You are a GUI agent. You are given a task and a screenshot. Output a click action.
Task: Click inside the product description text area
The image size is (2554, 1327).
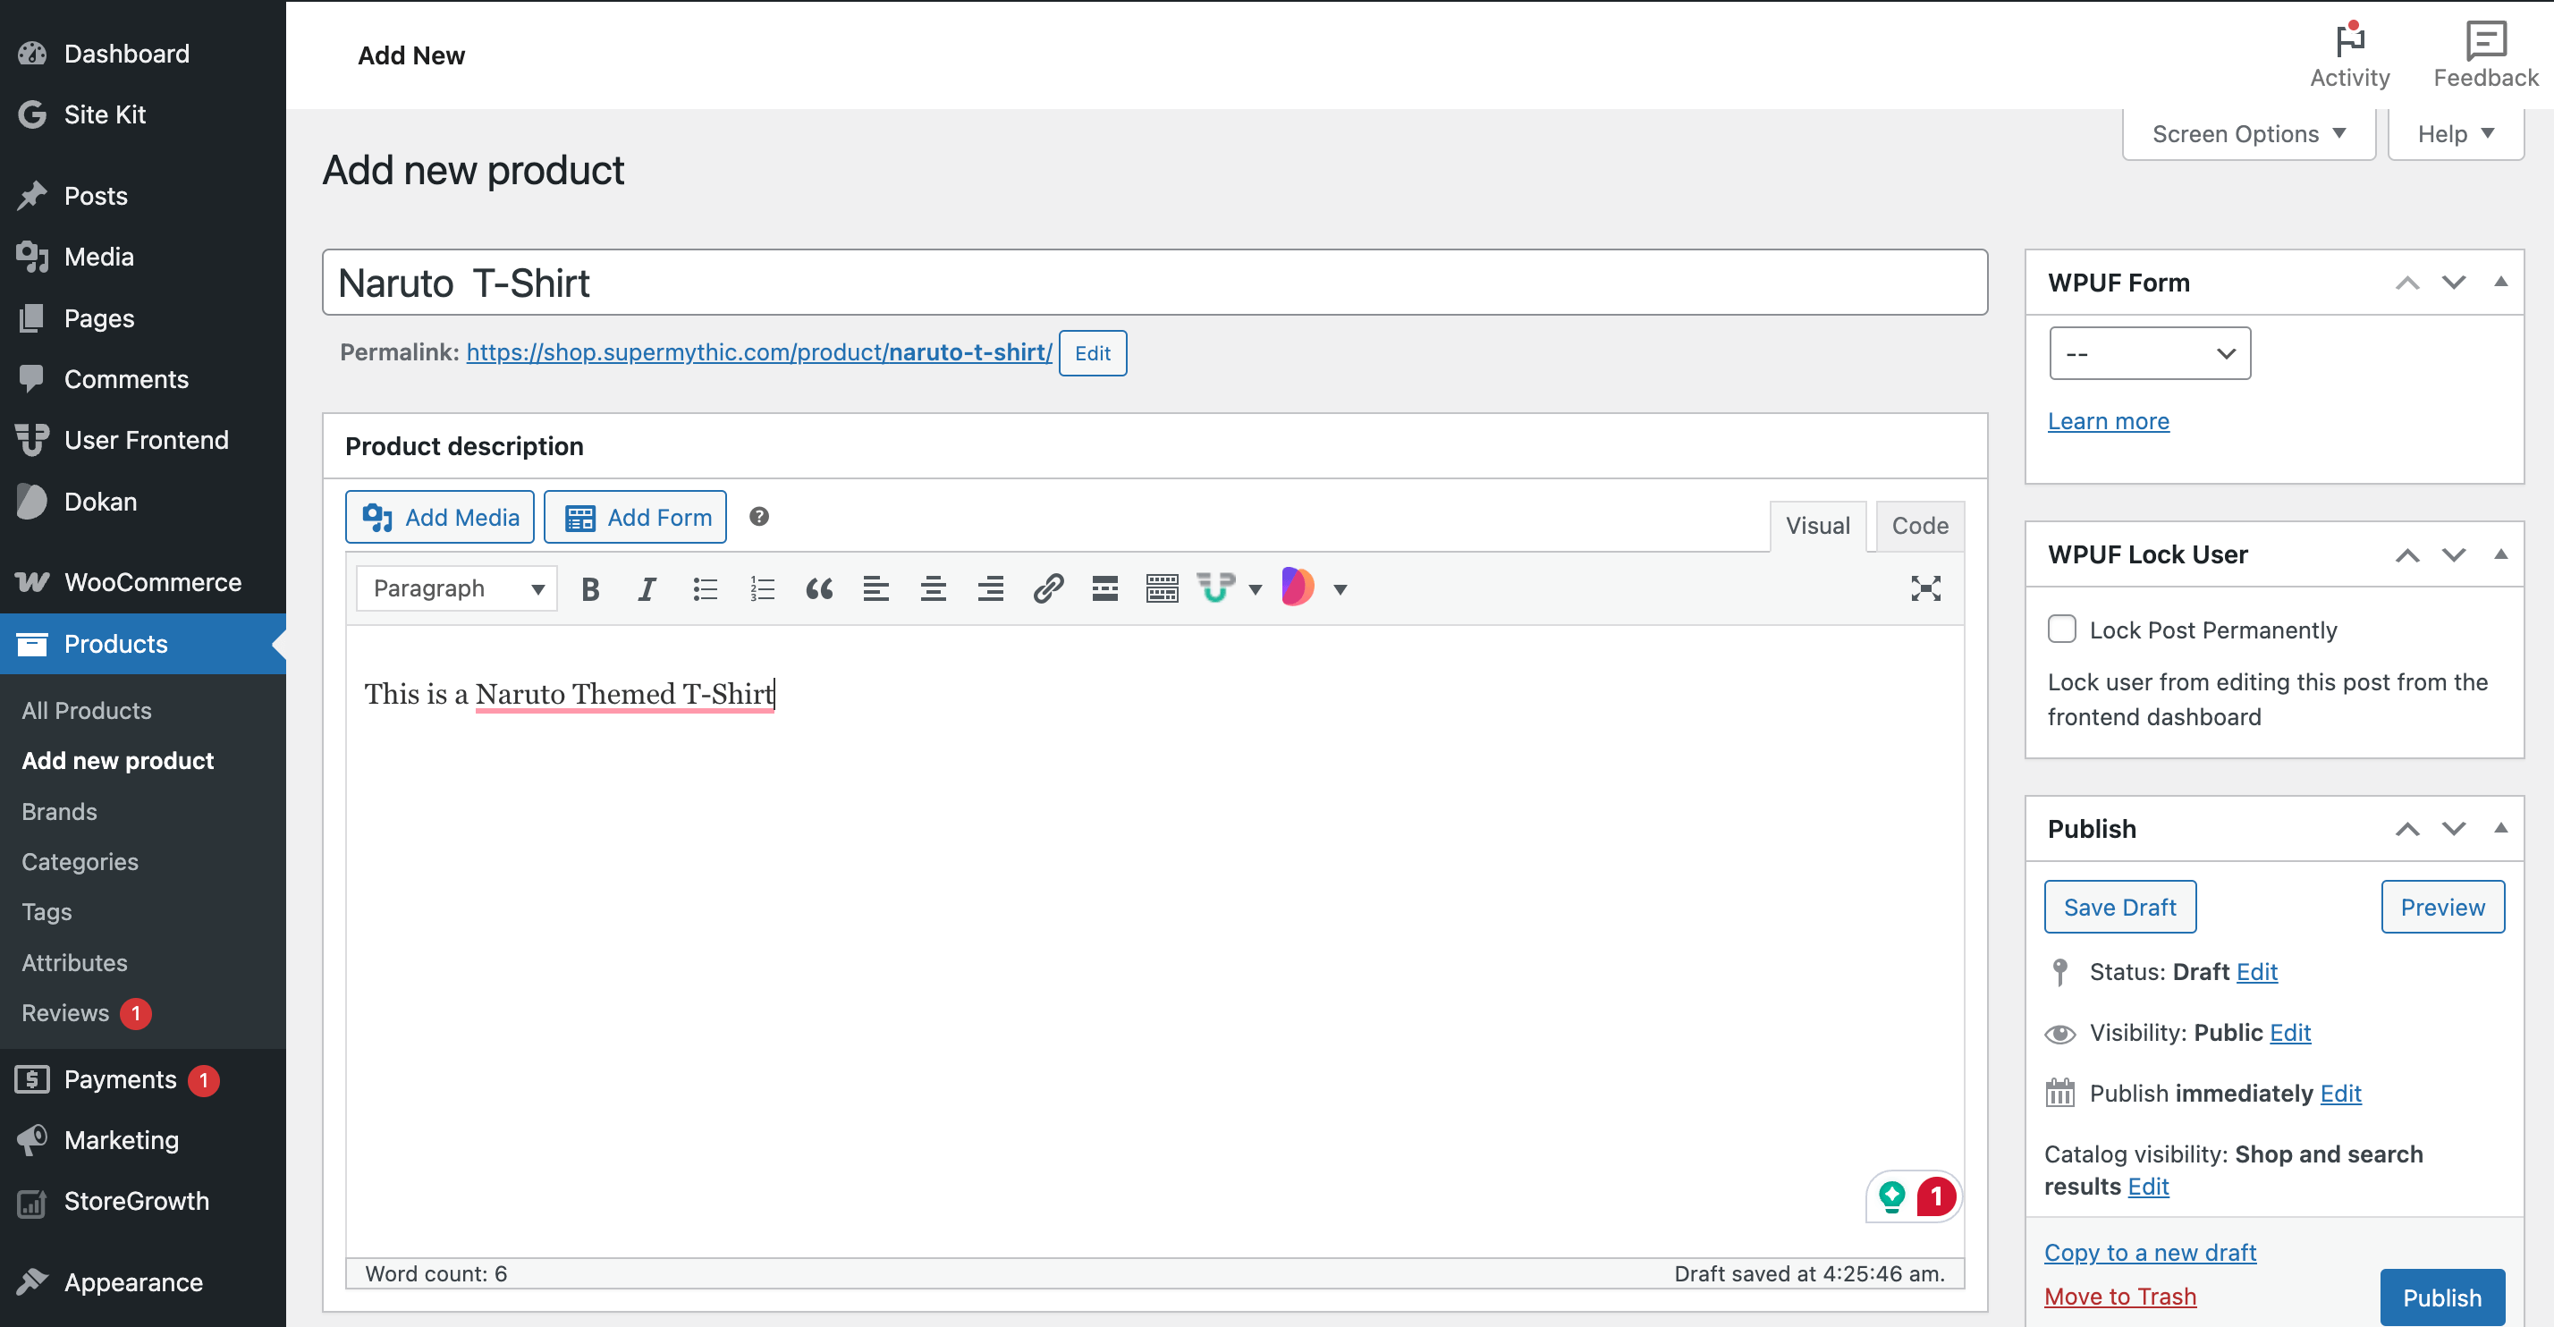(x=1154, y=942)
